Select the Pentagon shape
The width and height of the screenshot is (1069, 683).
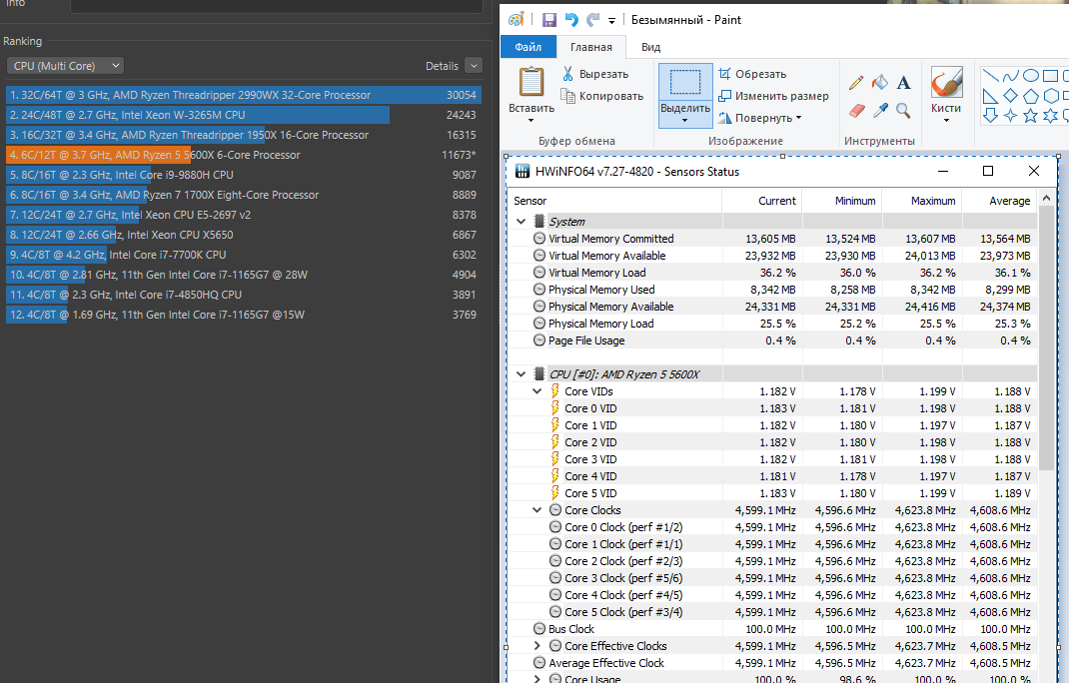pyautogui.click(x=1031, y=96)
